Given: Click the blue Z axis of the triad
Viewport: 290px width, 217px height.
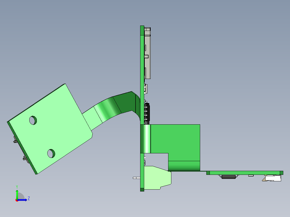Looking at the screenshot, I should (x=23, y=200).
